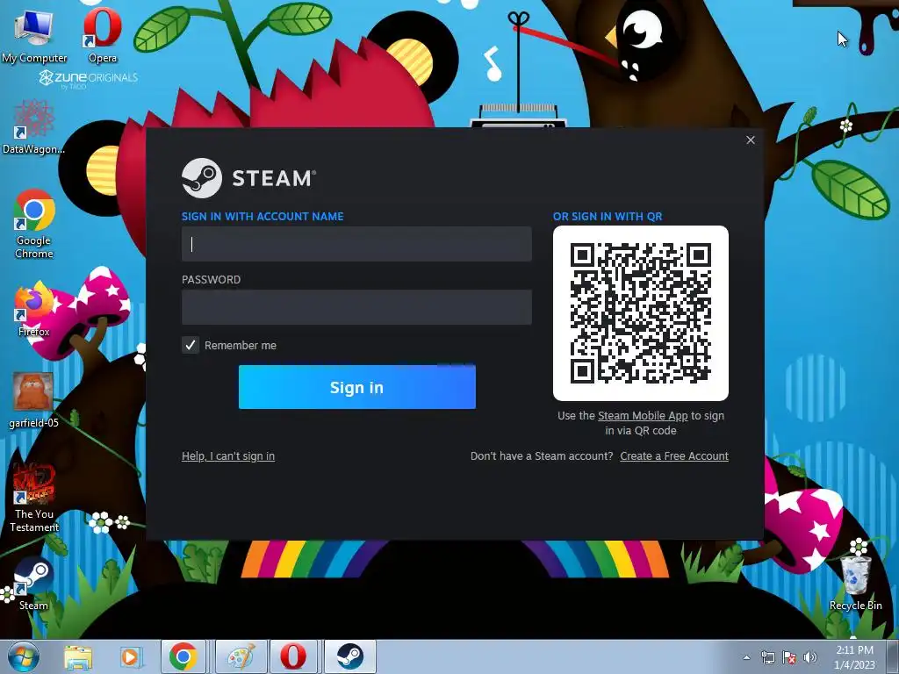The image size is (899, 674).
Task: Click the volume speaker tray icon
Action: pyautogui.click(x=810, y=657)
